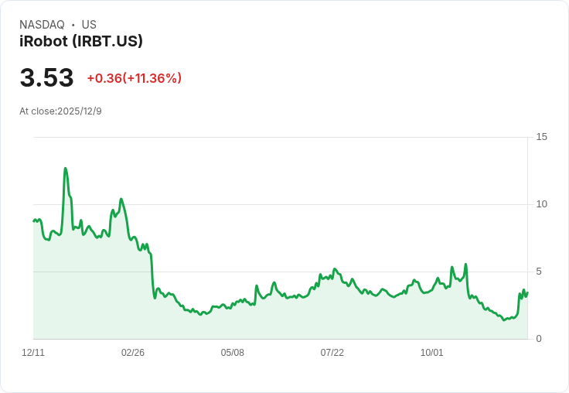Click the At close:2025/12/9 timestamp

click(x=60, y=111)
